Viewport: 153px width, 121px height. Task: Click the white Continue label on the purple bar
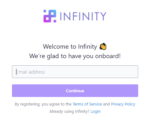click(75, 91)
